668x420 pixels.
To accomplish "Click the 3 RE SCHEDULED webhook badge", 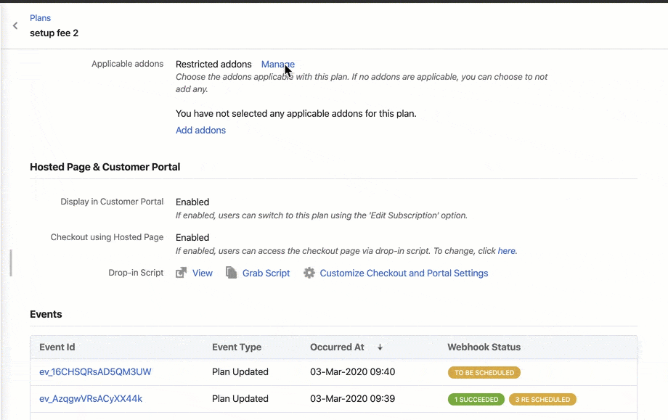I will click(x=542, y=400).
